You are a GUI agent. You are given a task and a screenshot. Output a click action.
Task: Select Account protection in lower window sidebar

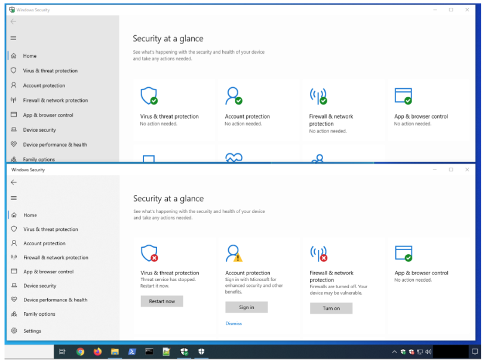63,243
